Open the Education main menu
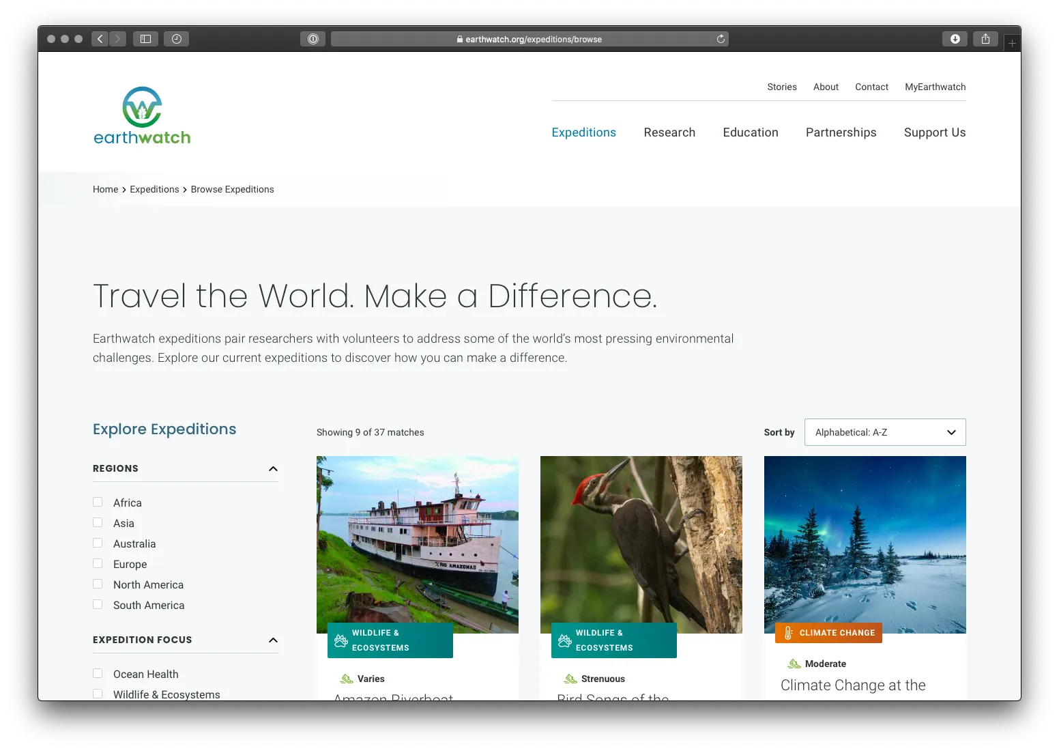The height and width of the screenshot is (751, 1059). 751,132
